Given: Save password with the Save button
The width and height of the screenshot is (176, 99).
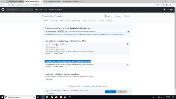Looking at the screenshot, I should click(x=111, y=92).
